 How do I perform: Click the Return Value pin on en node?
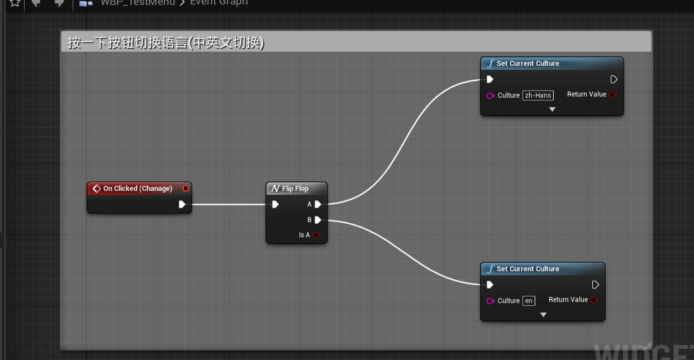coord(594,300)
